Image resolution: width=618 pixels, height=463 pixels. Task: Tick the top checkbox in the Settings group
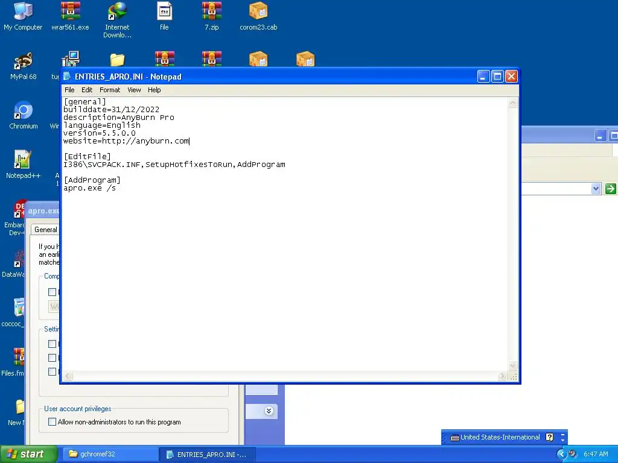coord(52,344)
